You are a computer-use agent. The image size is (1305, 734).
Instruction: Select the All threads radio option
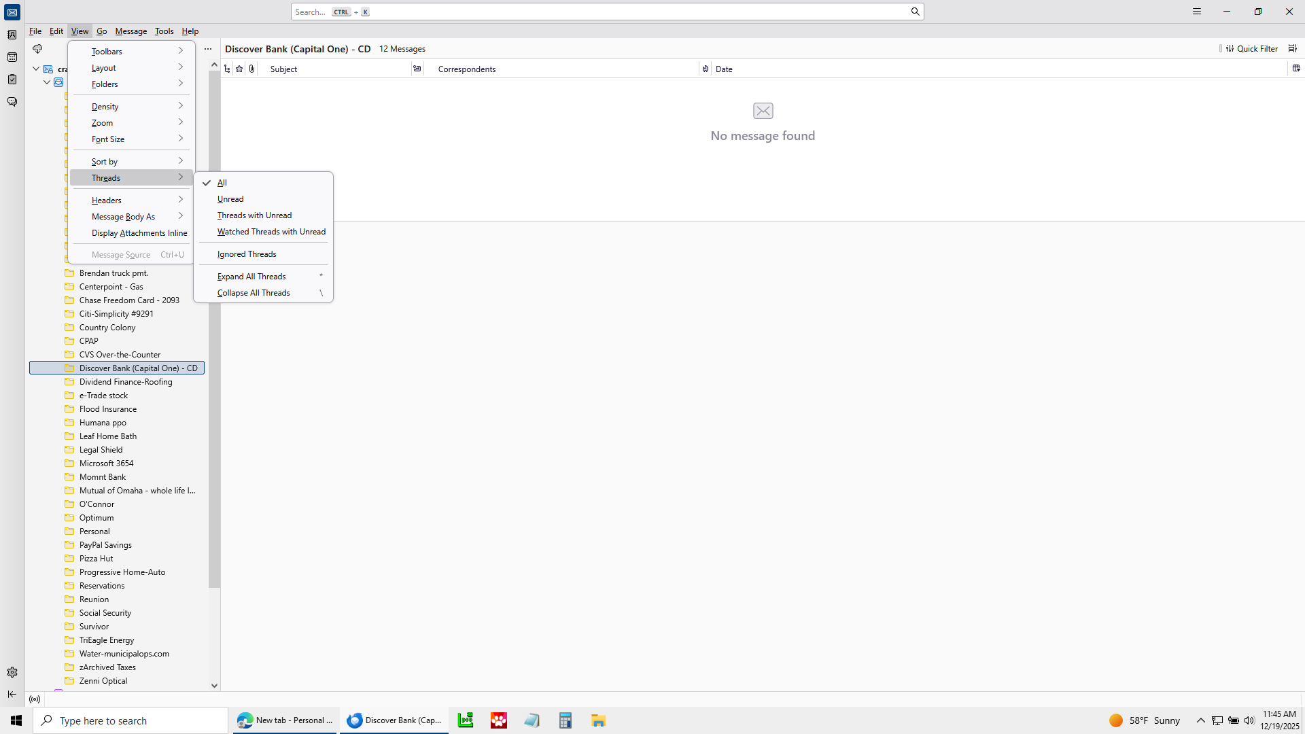click(x=222, y=183)
